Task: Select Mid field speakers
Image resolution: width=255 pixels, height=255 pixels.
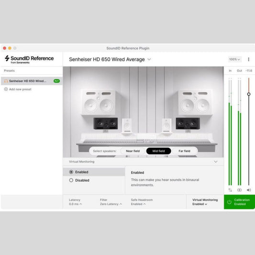Action: [x=158, y=151]
